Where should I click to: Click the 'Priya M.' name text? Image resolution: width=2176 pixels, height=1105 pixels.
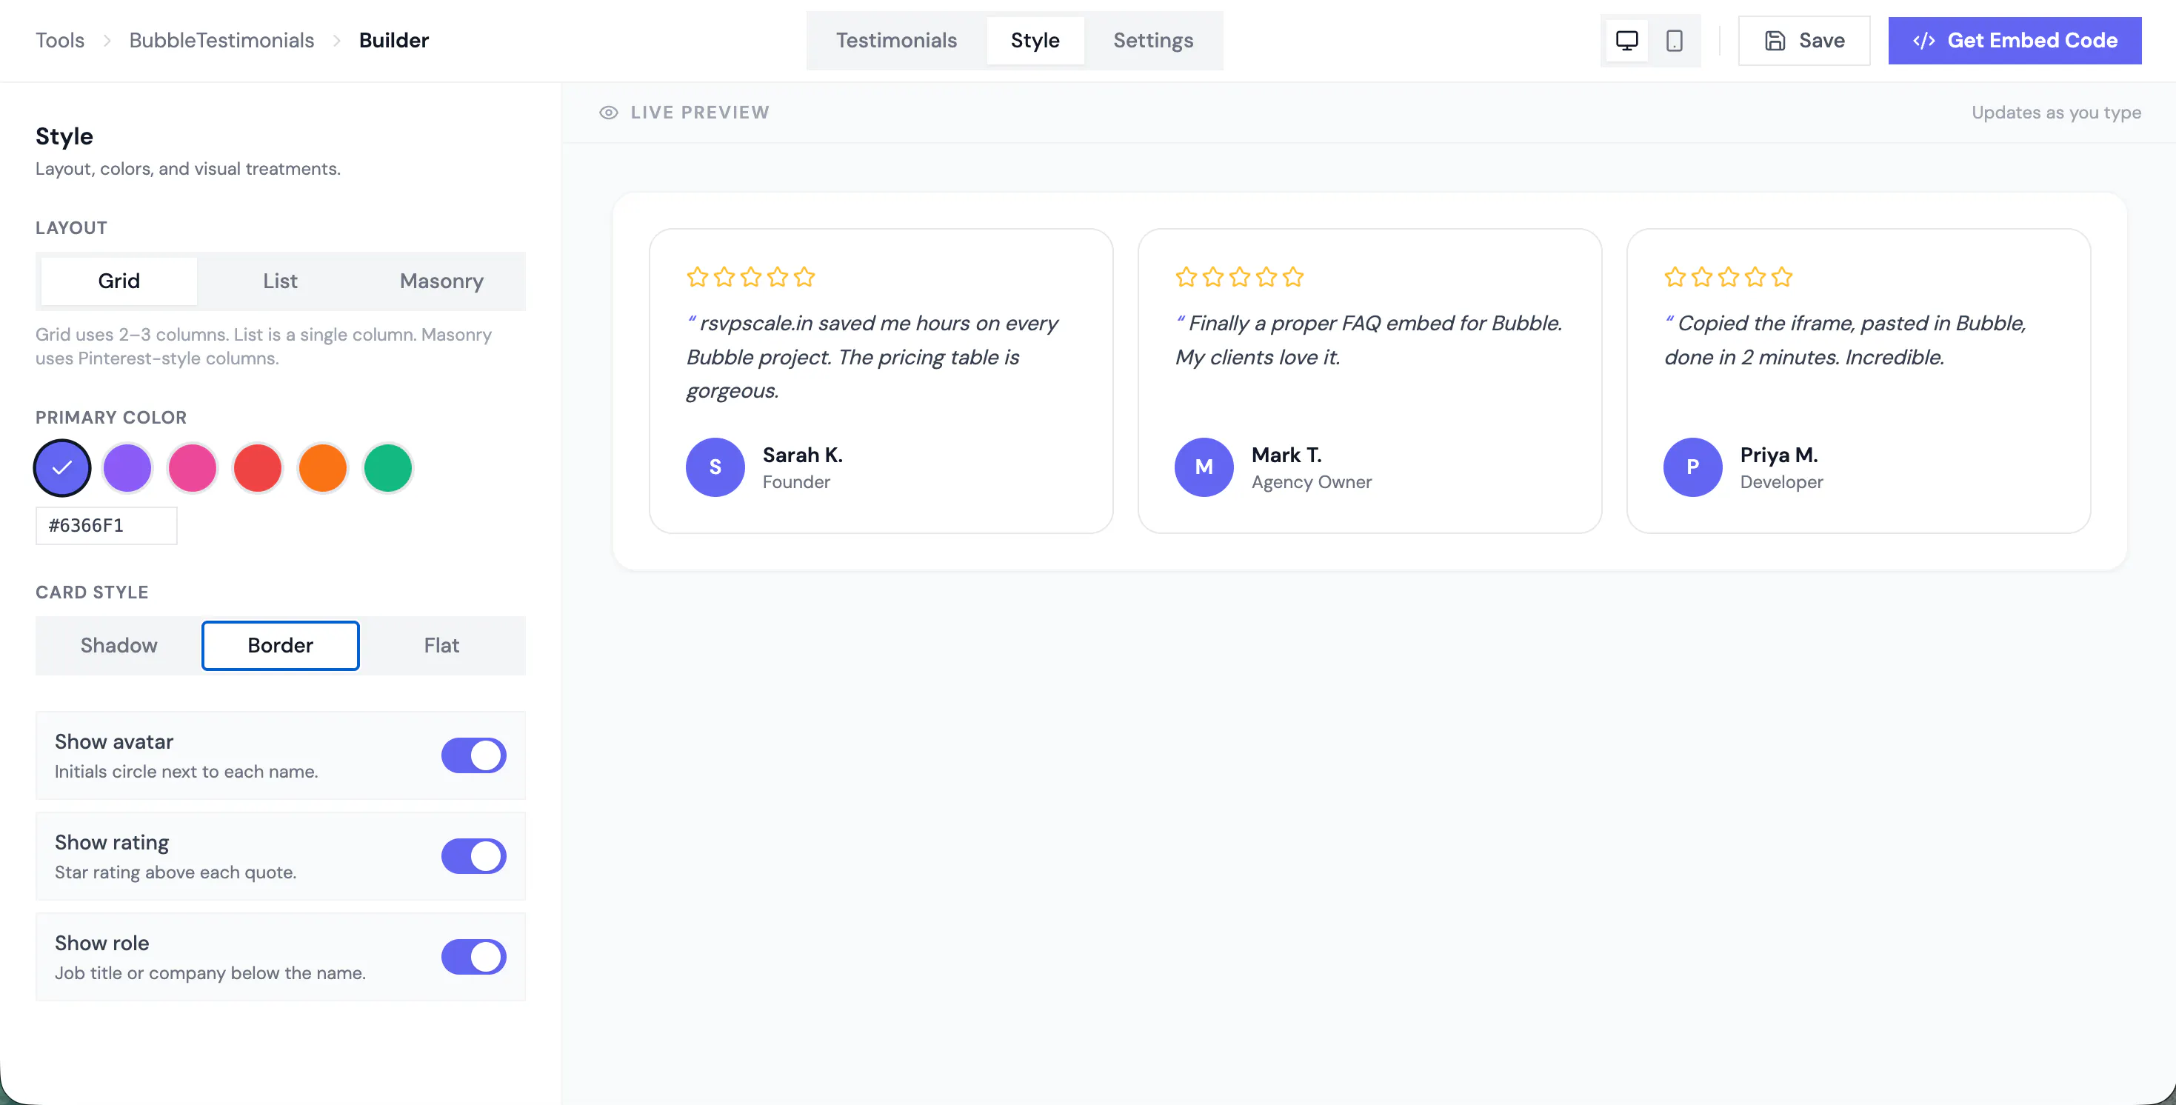[x=1779, y=455]
